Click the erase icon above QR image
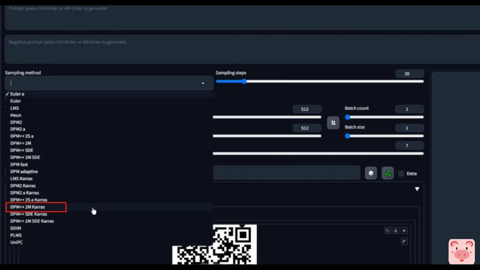Viewport: 480px width, 270px height. [x=396, y=231]
